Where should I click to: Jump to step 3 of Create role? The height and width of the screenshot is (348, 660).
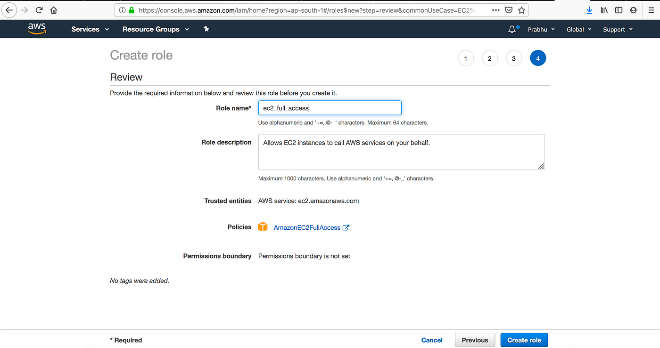click(514, 58)
